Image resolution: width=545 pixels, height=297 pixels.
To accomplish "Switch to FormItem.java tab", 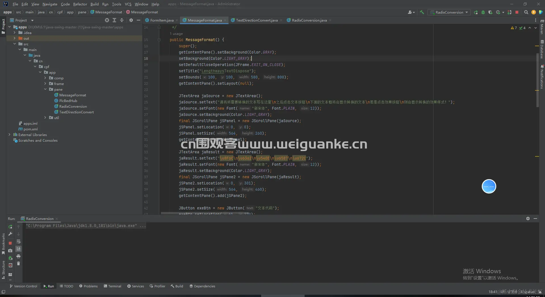I will [162, 20].
